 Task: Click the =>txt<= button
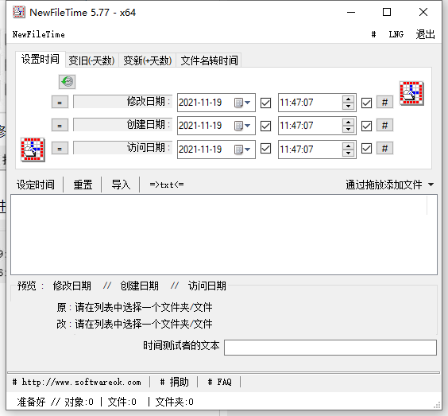pyautogui.click(x=167, y=185)
